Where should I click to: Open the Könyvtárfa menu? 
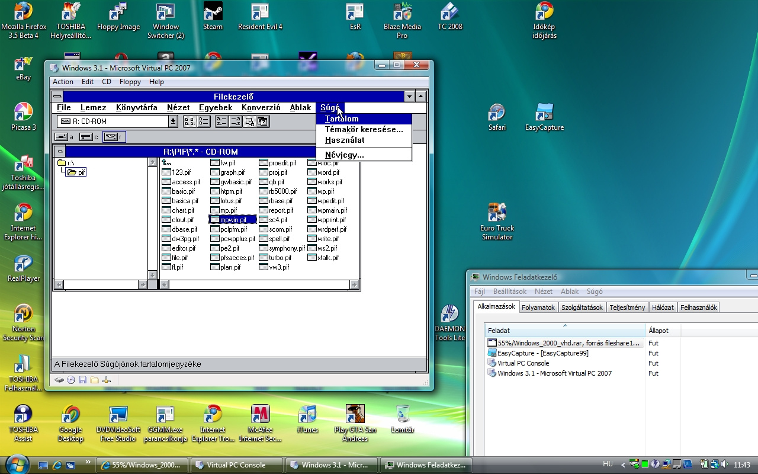(x=137, y=108)
